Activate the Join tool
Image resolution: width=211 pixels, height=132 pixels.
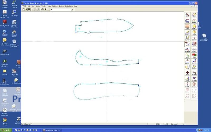click(194, 44)
